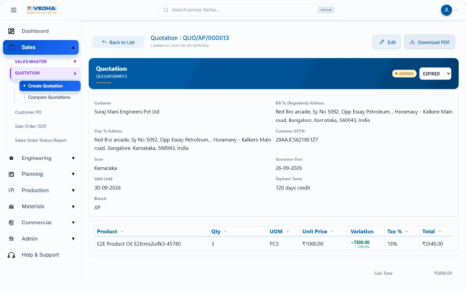Expand the Planning menu arrow

[73, 174]
